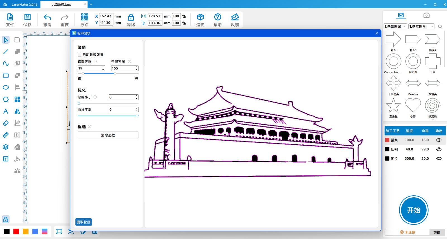Viewport: 447px width, 239px height.
Task: Hide the 切割 layer output
Action: [x=439, y=149]
